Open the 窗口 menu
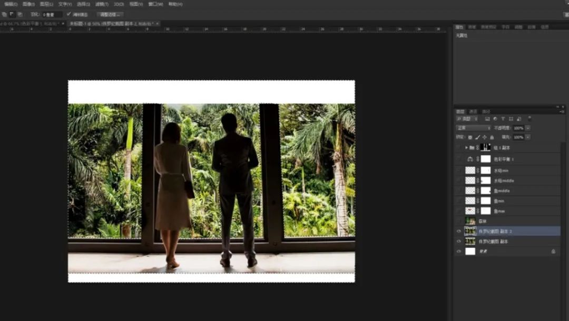The height and width of the screenshot is (321, 569). [x=155, y=4]
